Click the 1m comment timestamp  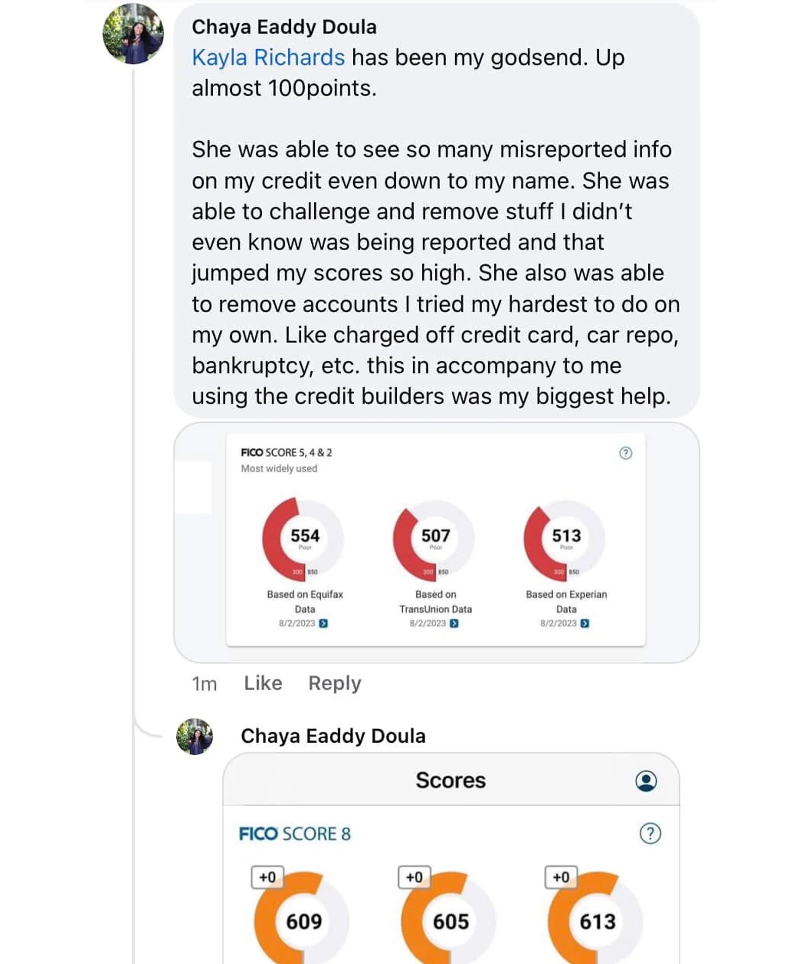click(204, 684)
